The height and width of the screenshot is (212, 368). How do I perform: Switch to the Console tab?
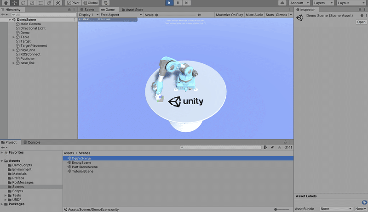[32, 142]
